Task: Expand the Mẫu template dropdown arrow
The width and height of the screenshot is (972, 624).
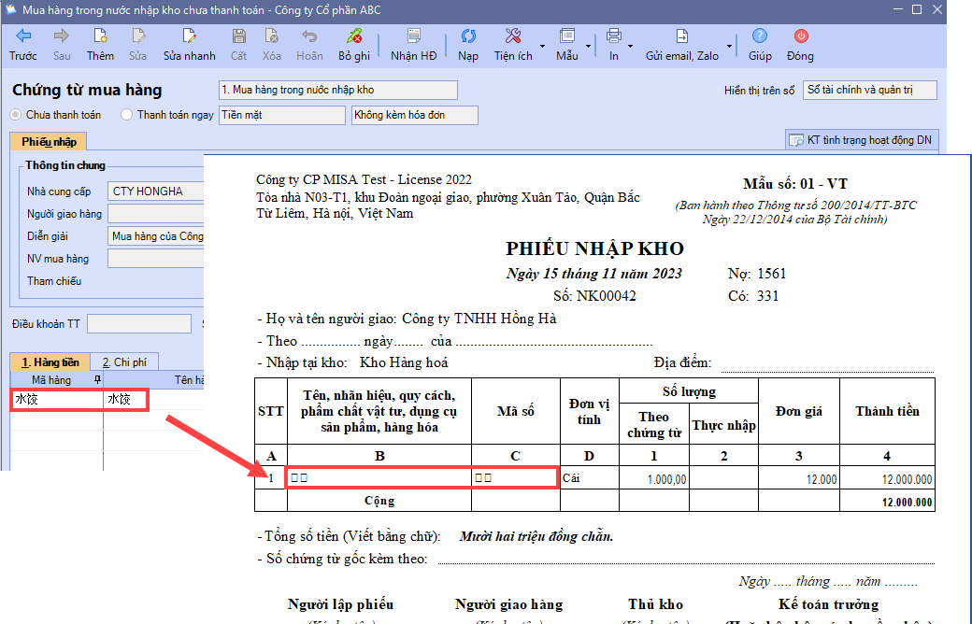Action: tap(588, 45)
